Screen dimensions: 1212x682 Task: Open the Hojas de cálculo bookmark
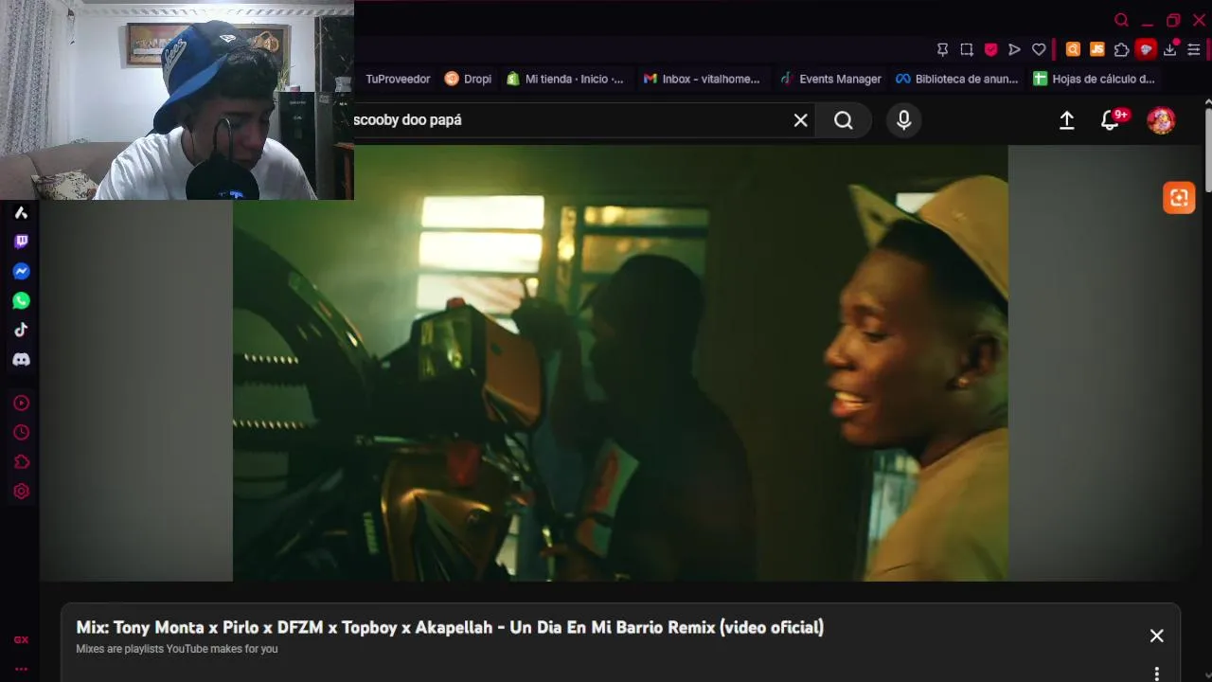tap(1094, 79)
